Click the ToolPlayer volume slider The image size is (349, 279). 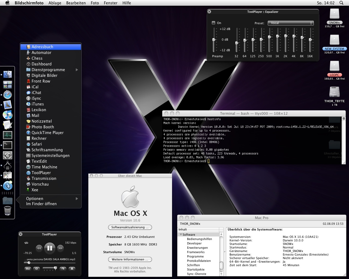click(x=50, y=268)
